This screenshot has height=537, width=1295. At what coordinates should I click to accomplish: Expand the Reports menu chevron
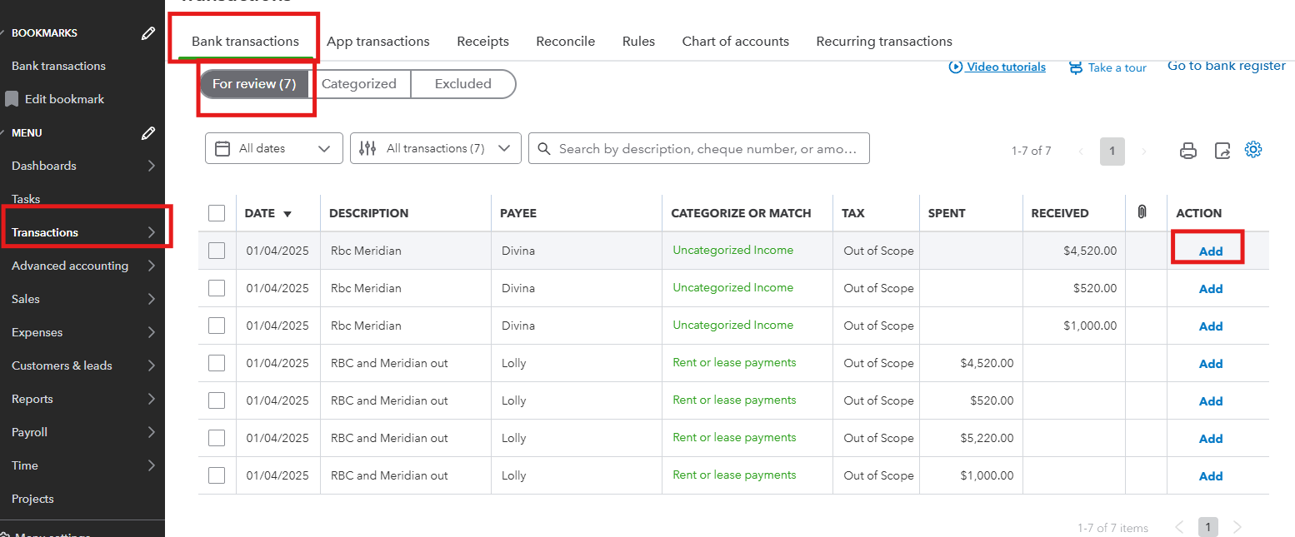point(151,399)
